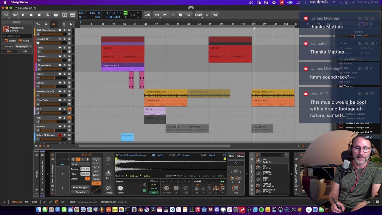
Task: Click the duplicate/copy icon in toolbar
Action: (181, 15)
